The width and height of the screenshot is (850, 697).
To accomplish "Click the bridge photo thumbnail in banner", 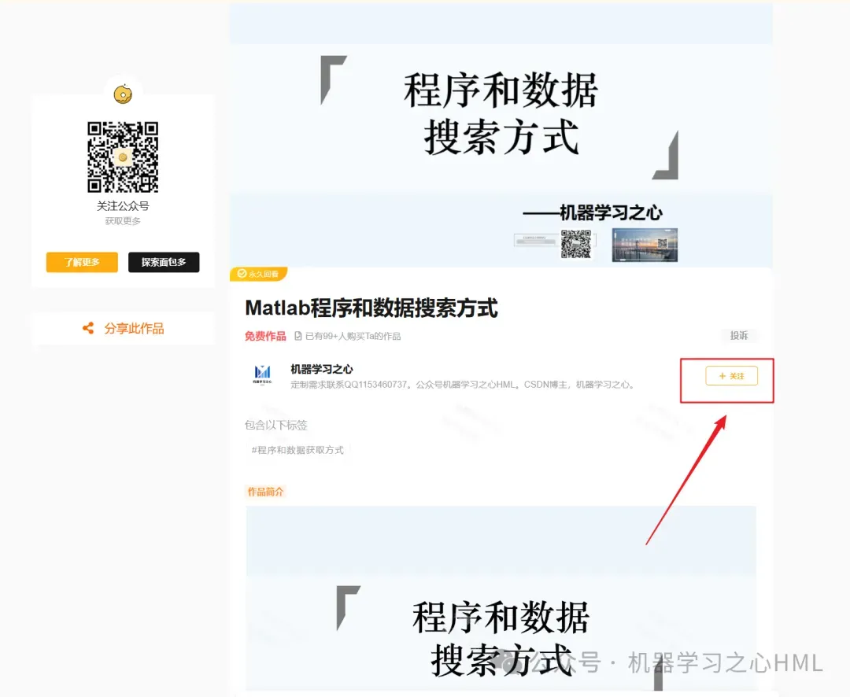I will pyautogui.click(x=645, y=245).
